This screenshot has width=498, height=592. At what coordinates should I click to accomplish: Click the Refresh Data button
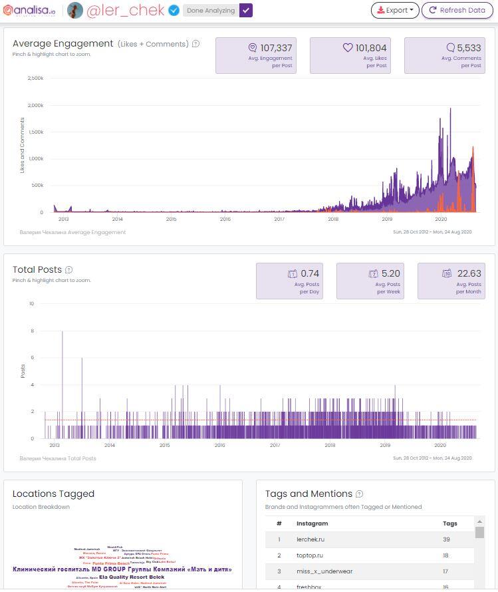click(x=457, y=10)
